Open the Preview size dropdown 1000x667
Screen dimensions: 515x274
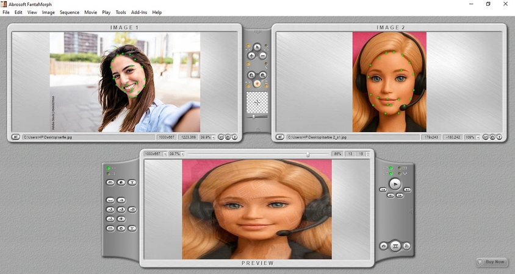165,154
